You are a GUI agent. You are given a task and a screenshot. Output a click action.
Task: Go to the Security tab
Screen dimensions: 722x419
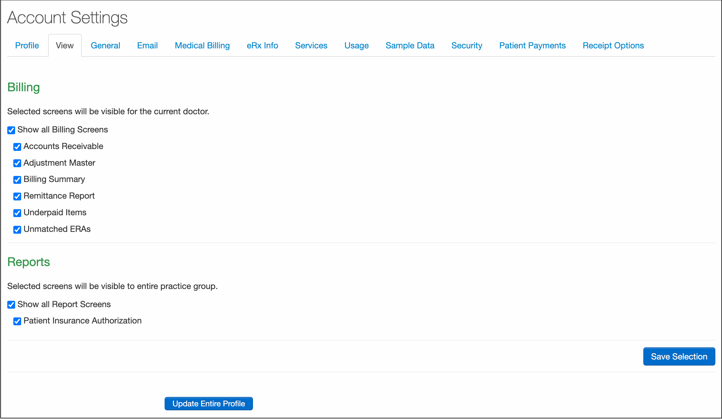[x=467, y=46]
